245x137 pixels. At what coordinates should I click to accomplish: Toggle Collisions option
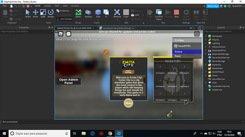[63, 11]
